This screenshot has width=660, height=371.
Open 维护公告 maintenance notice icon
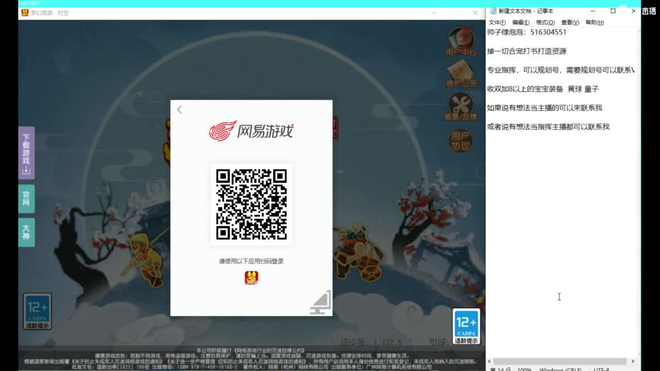point(460,74)
